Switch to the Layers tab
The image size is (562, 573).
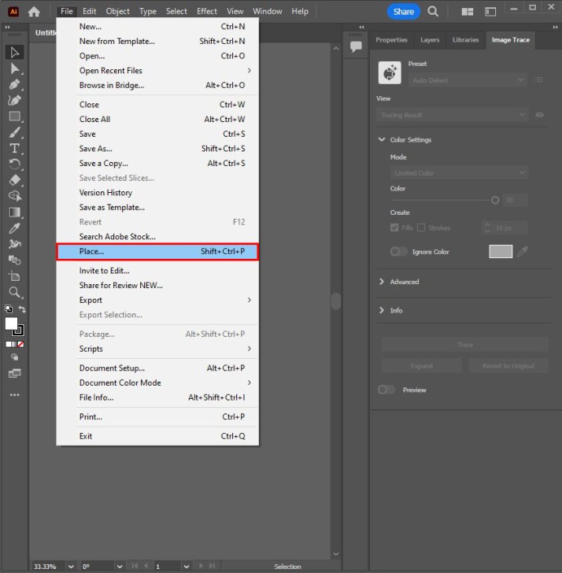pos(429,40)
